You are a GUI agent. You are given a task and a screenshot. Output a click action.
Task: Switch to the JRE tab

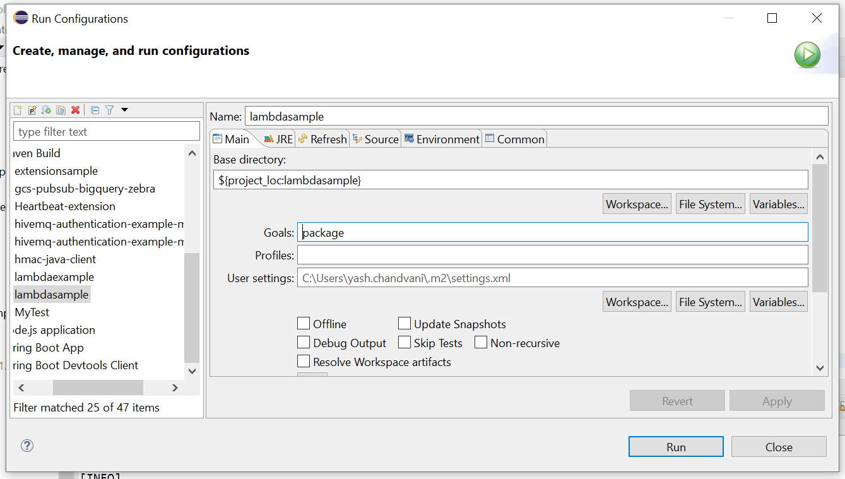coord(278,139)
